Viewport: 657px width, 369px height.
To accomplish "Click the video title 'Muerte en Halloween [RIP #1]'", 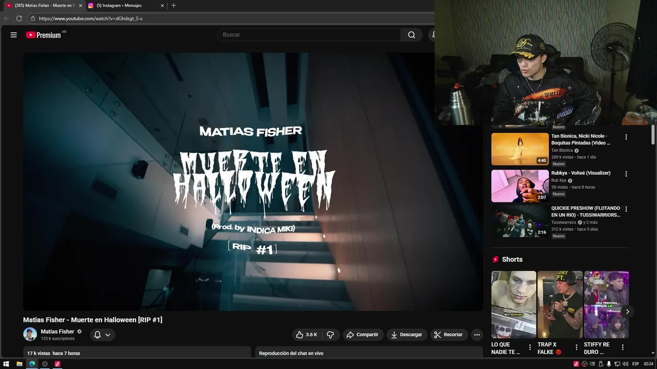I will [92, 320].
